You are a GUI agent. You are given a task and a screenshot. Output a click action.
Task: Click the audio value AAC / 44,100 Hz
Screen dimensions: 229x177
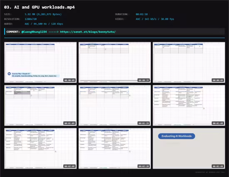[x=44, y=24]
